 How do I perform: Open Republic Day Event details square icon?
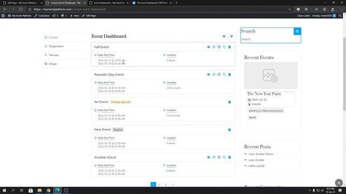point(209,74)
